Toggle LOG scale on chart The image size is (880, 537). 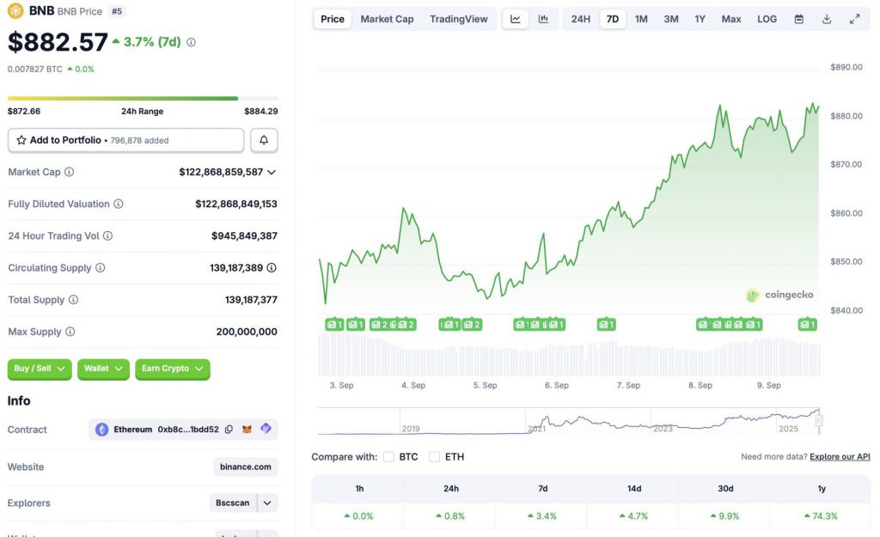767,19
